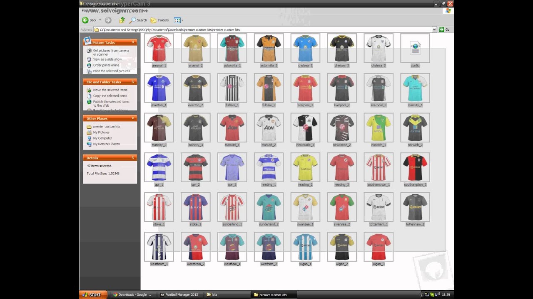Click Copy the selected items

(110, 96)
